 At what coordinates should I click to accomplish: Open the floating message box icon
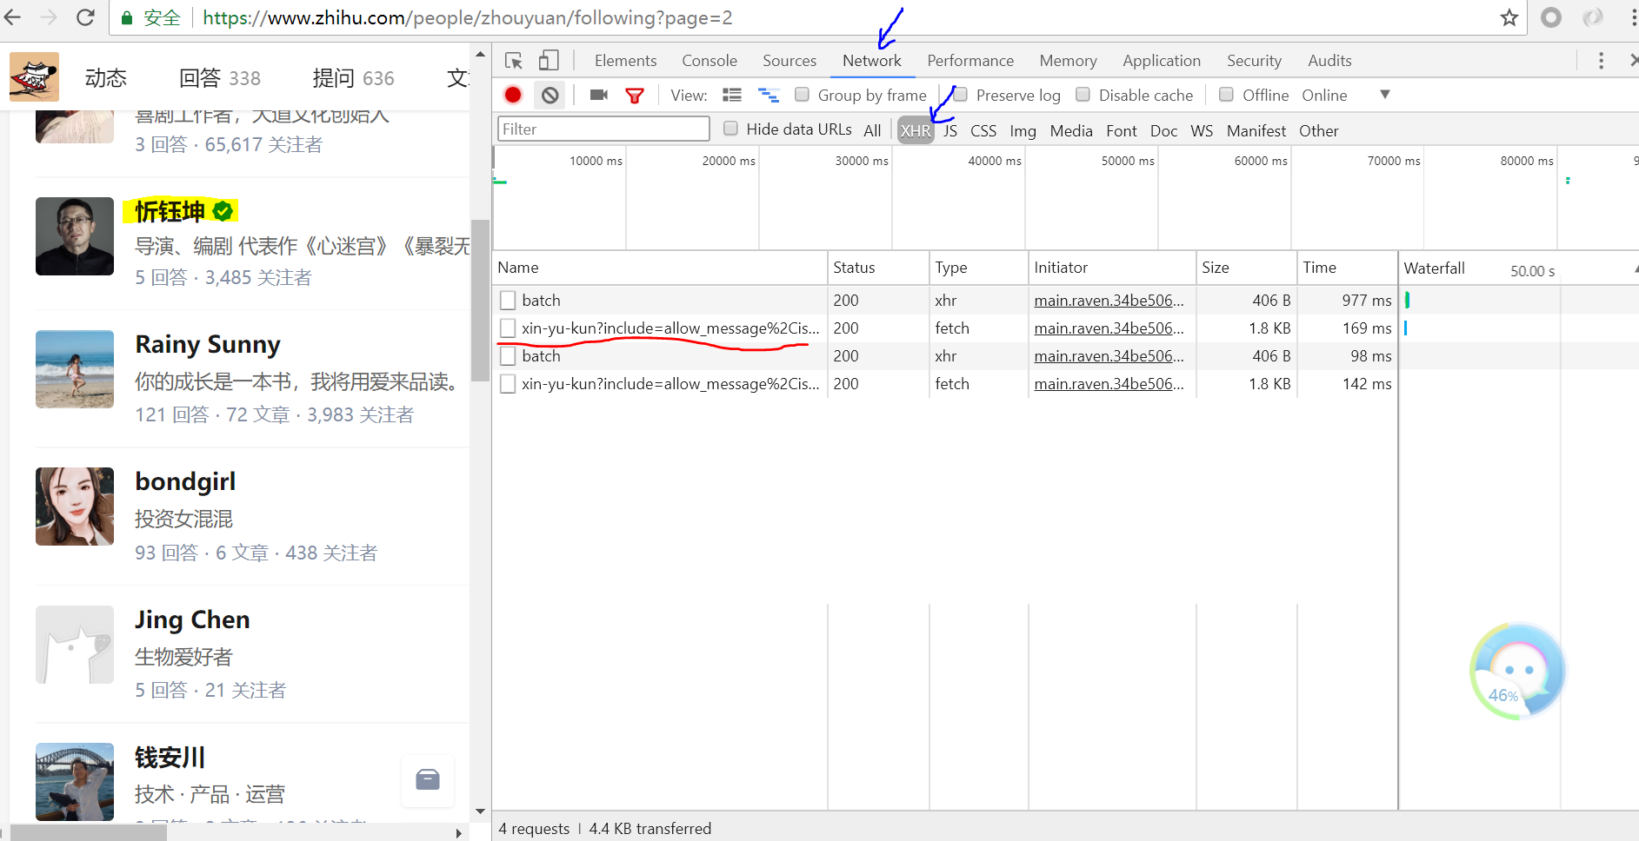pos(428,780)
